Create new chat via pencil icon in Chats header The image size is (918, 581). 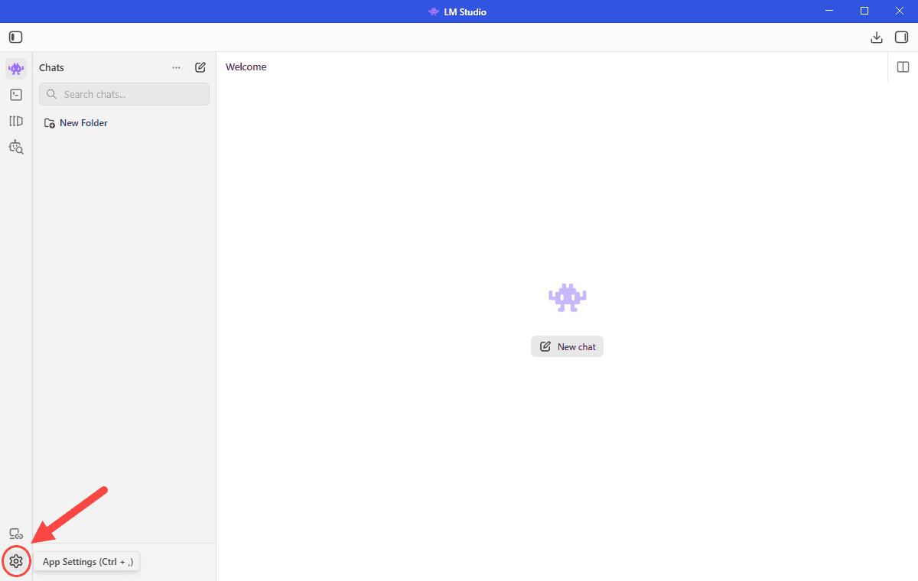[x=200, y=67]
